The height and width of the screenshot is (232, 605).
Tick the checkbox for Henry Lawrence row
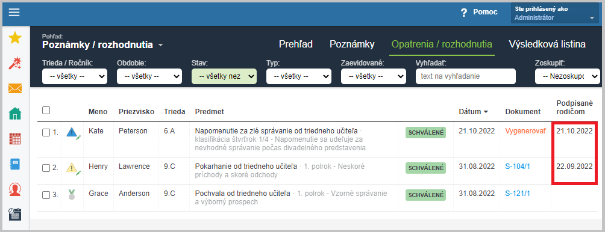coord(46,168)
